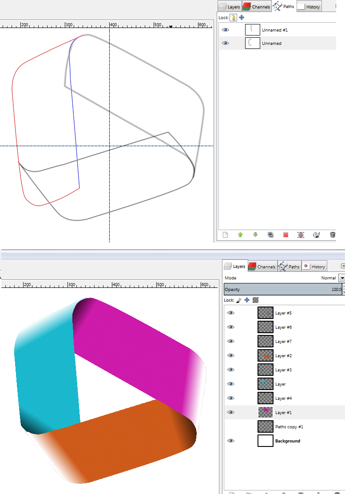Select the 'Unnamed' path name
This screenshot has width=345, height=494.
(x=272, y=43)
